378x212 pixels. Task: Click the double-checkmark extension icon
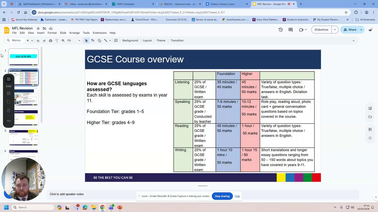point(371,30)
